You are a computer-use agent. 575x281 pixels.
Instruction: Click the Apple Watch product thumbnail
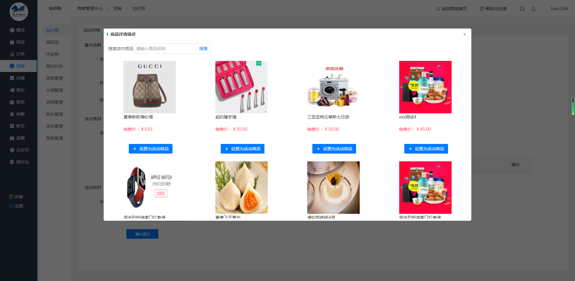pyautogui.click(x=149, y=187)
